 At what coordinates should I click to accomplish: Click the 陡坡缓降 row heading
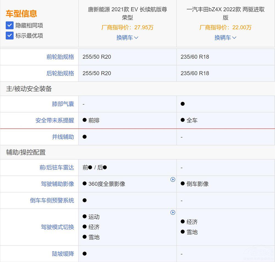pos(63,254)
